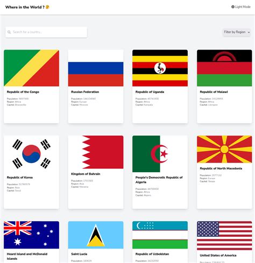The width and height of the screenshot is (255, 263).
Task: Open the Kingdom of Bahrain flag image
Action: pos(96,152)
